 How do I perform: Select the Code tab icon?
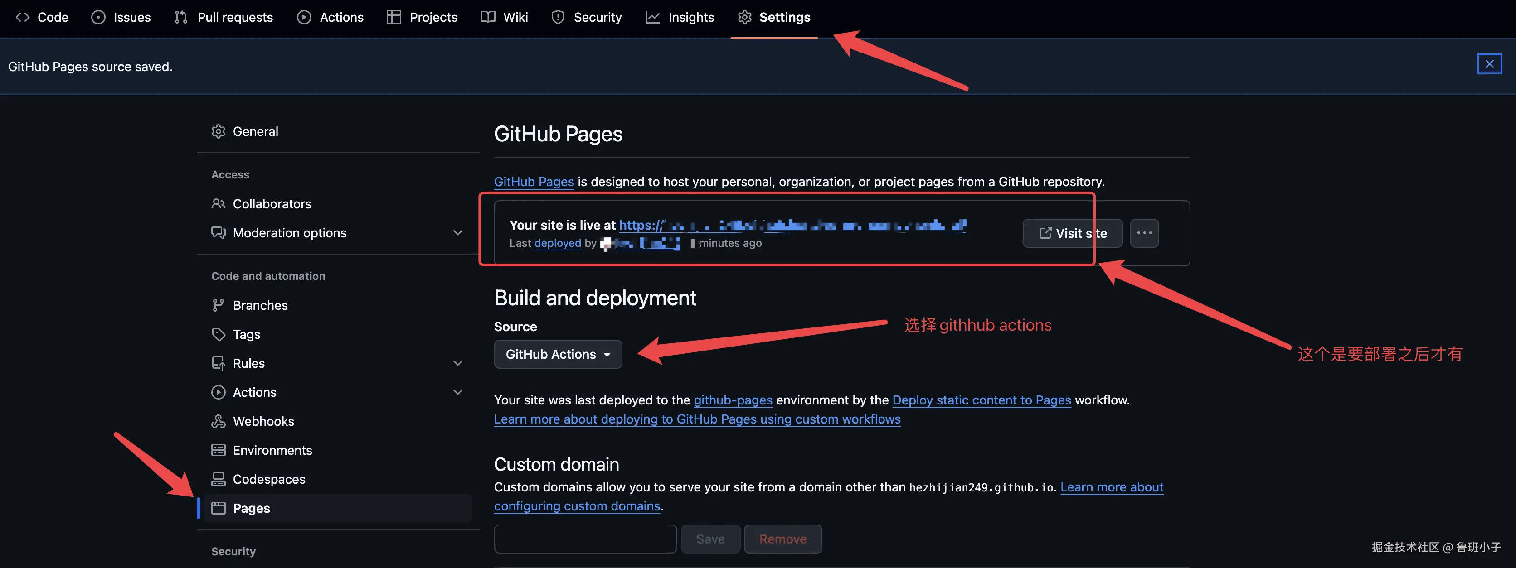pos(22,17)
